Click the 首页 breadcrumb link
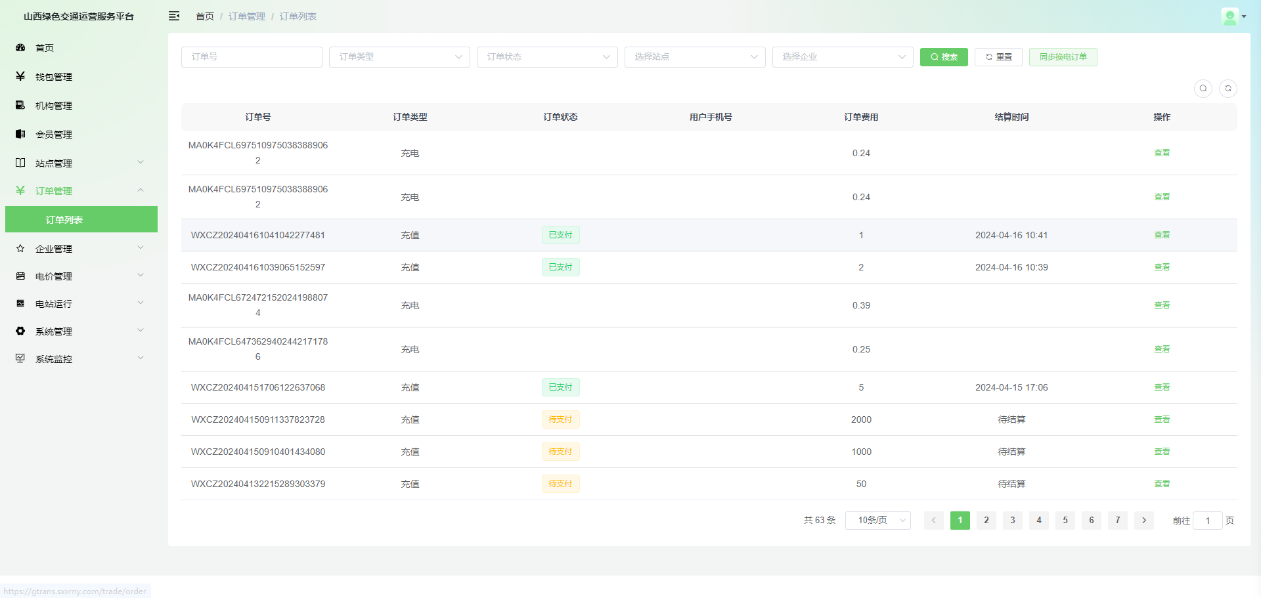The width and height of the screenshot is (1261, 598). point(205,16)
